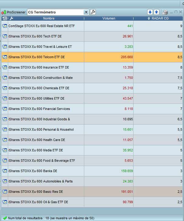Sort by Volumen column header
The width and height of the screenshot is (184, 221).
(x=109, y=18)
